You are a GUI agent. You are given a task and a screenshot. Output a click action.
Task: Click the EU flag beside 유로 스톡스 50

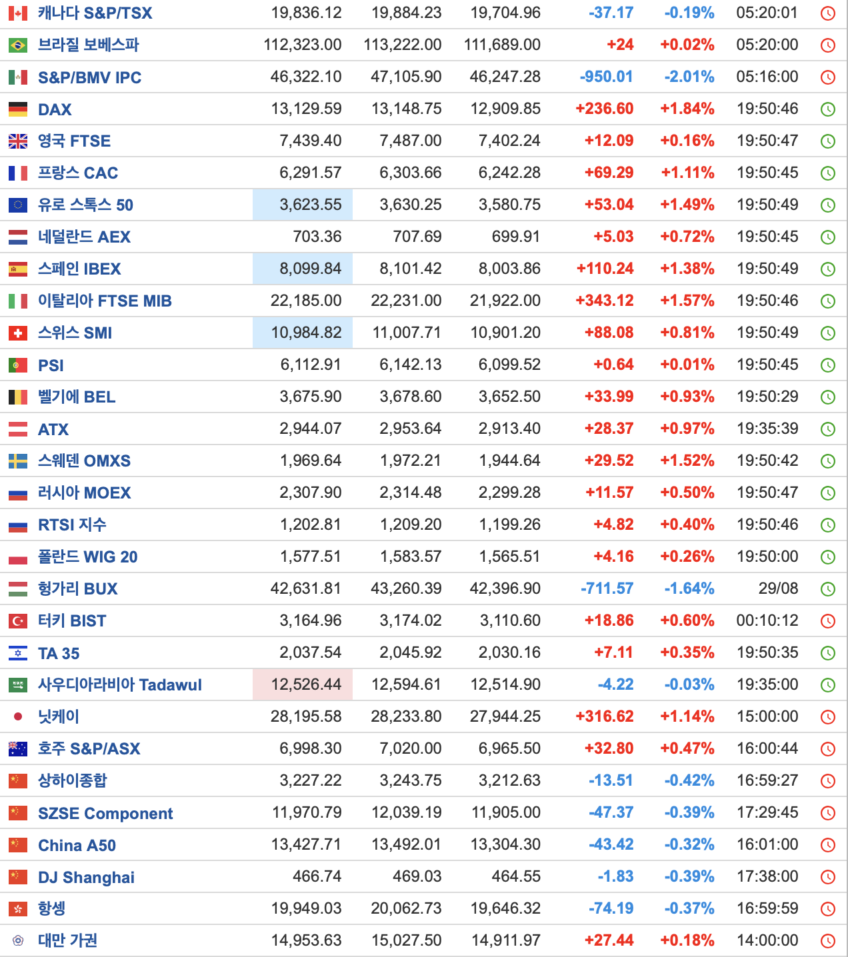[x=18, y=205]
